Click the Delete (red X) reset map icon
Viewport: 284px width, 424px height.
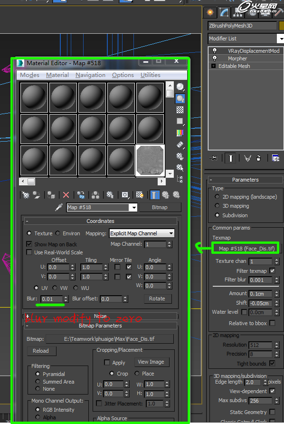66,195
